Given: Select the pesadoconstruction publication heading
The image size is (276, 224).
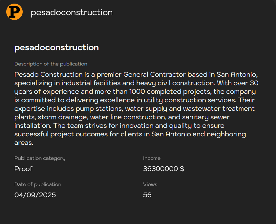Looking at the screenshot, I should coord(56,47).
